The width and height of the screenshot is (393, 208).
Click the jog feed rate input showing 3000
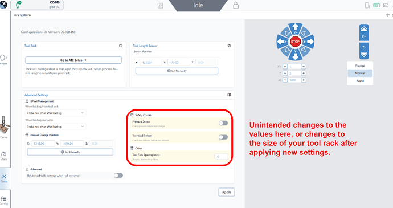point(294,80)
